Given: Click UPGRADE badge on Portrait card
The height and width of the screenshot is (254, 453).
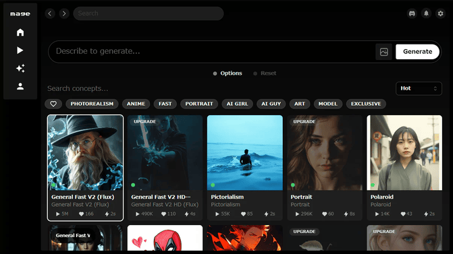Looking at the screenshot, I should [x=304, y=122].
